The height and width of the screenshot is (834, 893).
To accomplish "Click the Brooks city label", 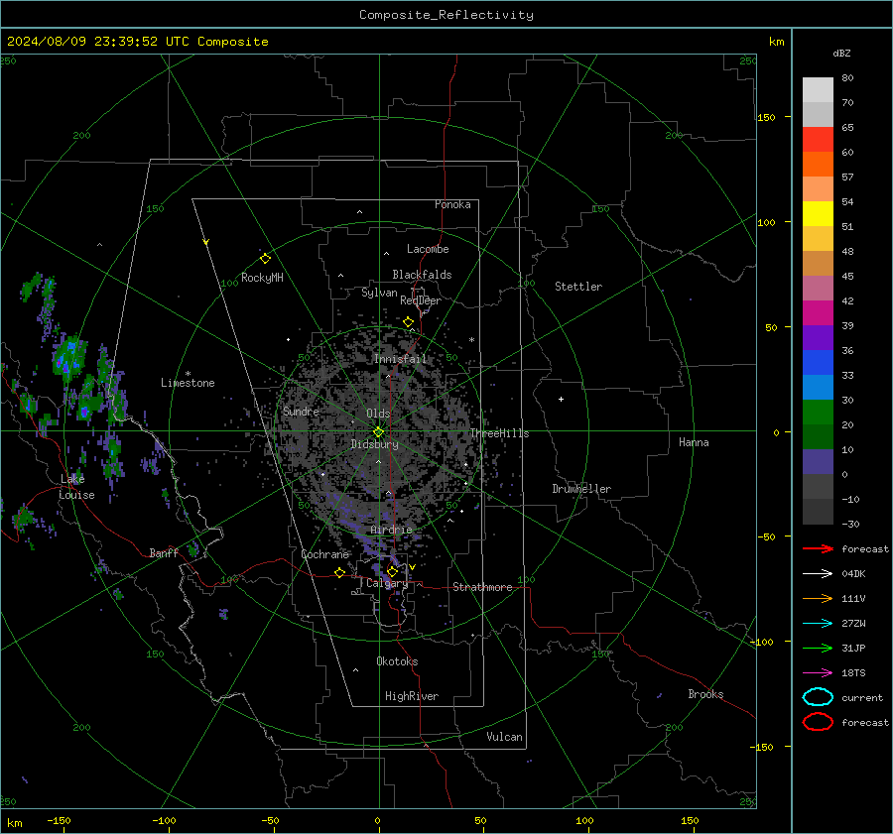I will 705,694.
